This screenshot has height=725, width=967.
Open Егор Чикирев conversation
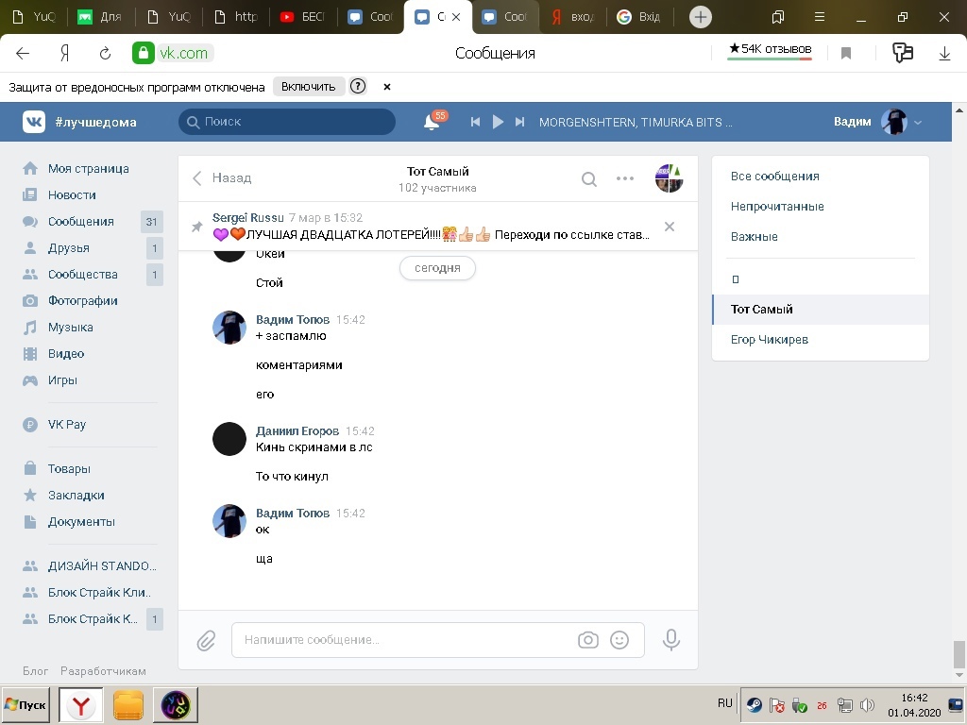770,340
